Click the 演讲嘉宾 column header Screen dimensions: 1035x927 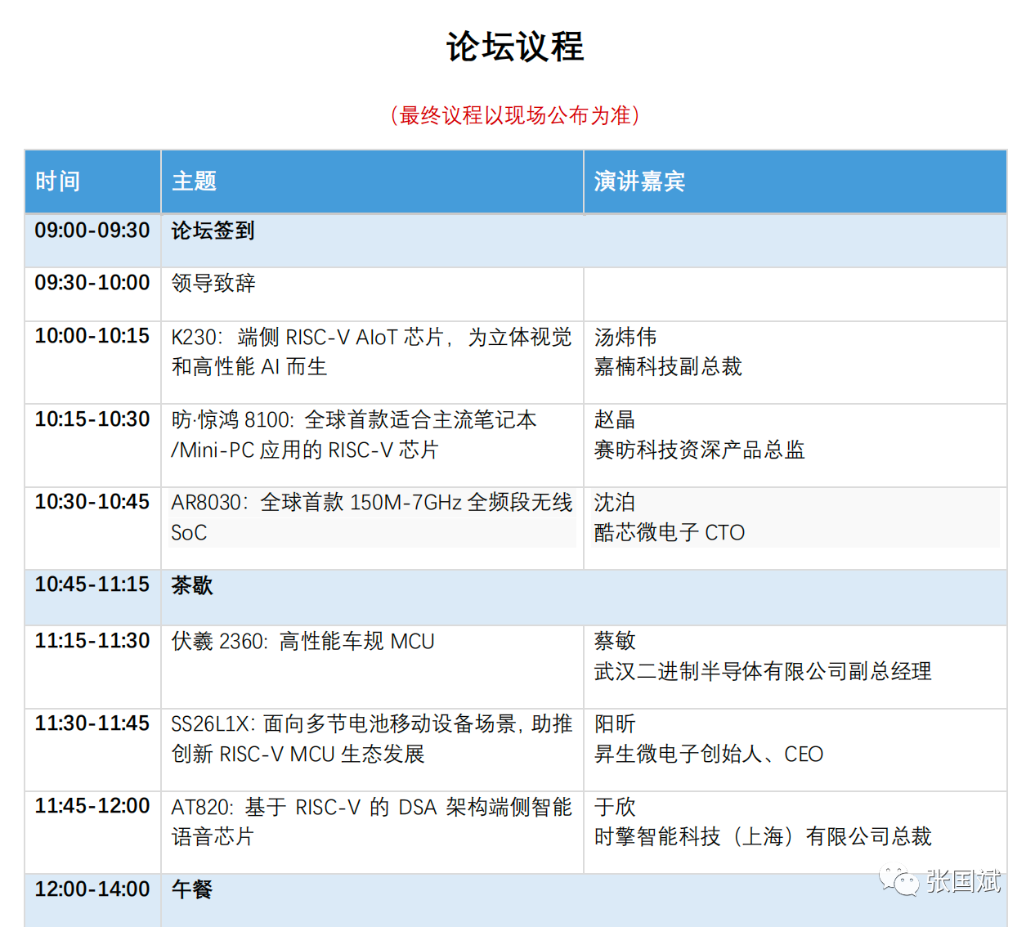point(639,181)
